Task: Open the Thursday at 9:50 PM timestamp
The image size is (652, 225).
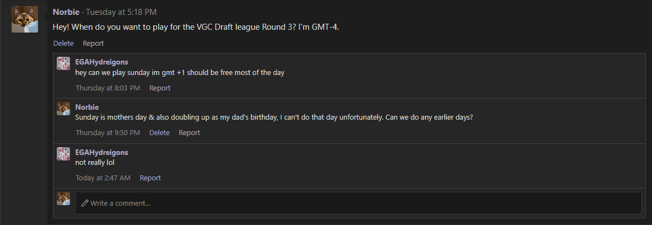Action: coord(107,132)
